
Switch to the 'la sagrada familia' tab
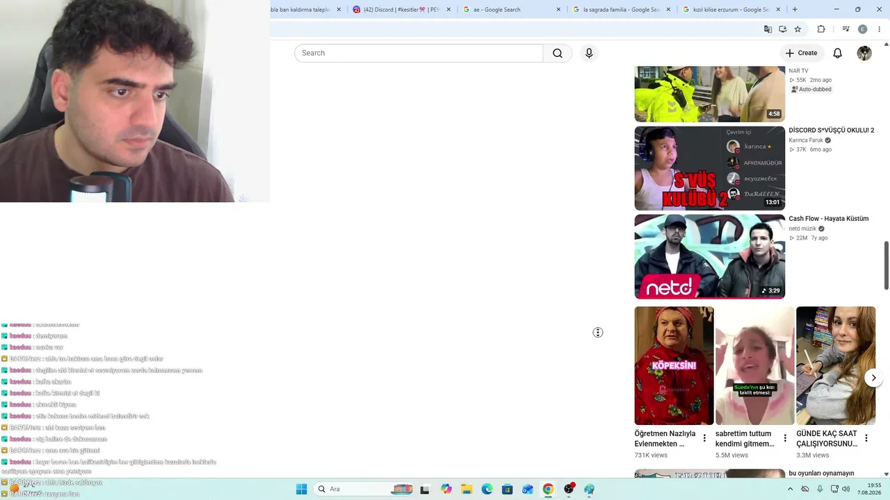pyautogui.click(x=620, y=10)
